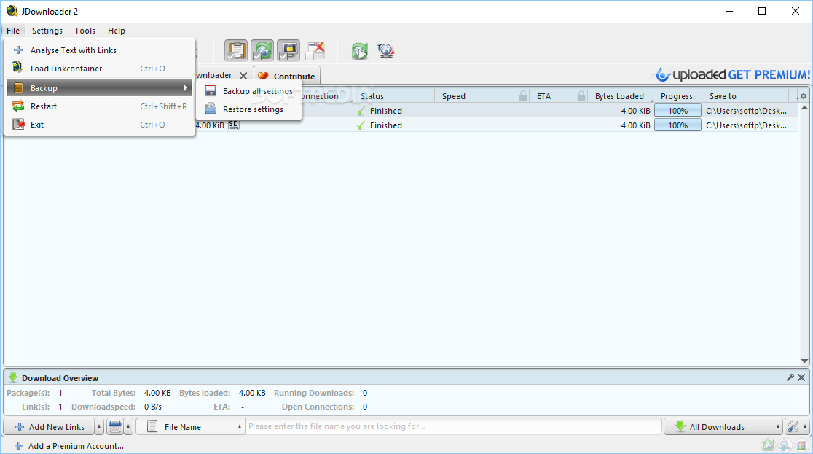Click the Bytes Loaded column header
Image resolution: width=813 pixels, height=454 pixels.
coord(620,96)
